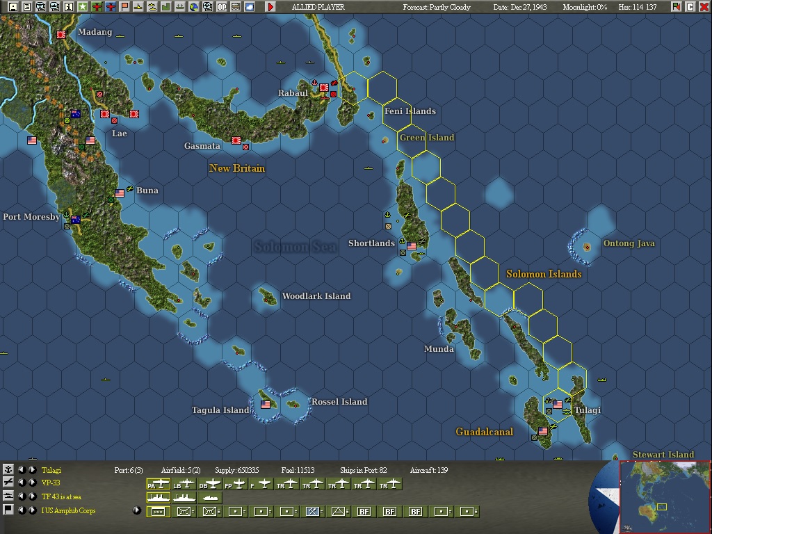This screenshot has height=534, width=801.
Task: Click the Japanese base flag at Rabaul
Action: [x=324, y=88]
